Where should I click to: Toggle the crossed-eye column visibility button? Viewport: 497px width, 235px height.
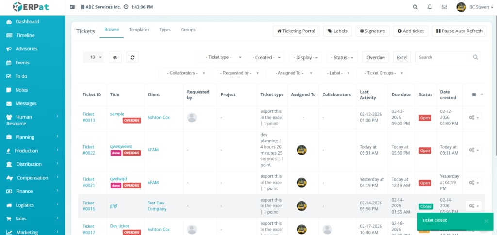point(115,57)
